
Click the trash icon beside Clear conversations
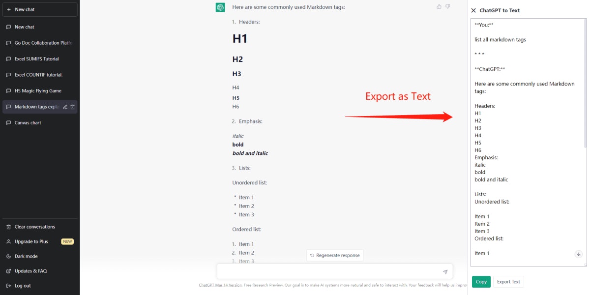(8, 227)
